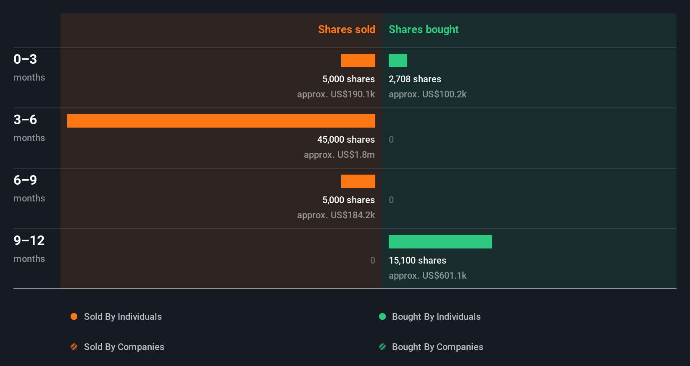This screenshot has height=366, width=690.
Task: Click the 5,000 shares value in 6–9 months
Action: point(348,200)
